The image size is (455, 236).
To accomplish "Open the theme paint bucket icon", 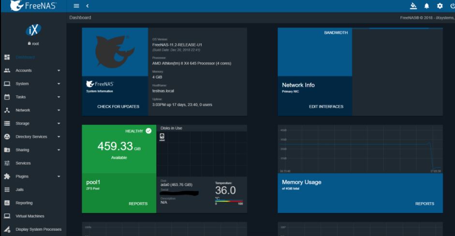I will point(413,6).
